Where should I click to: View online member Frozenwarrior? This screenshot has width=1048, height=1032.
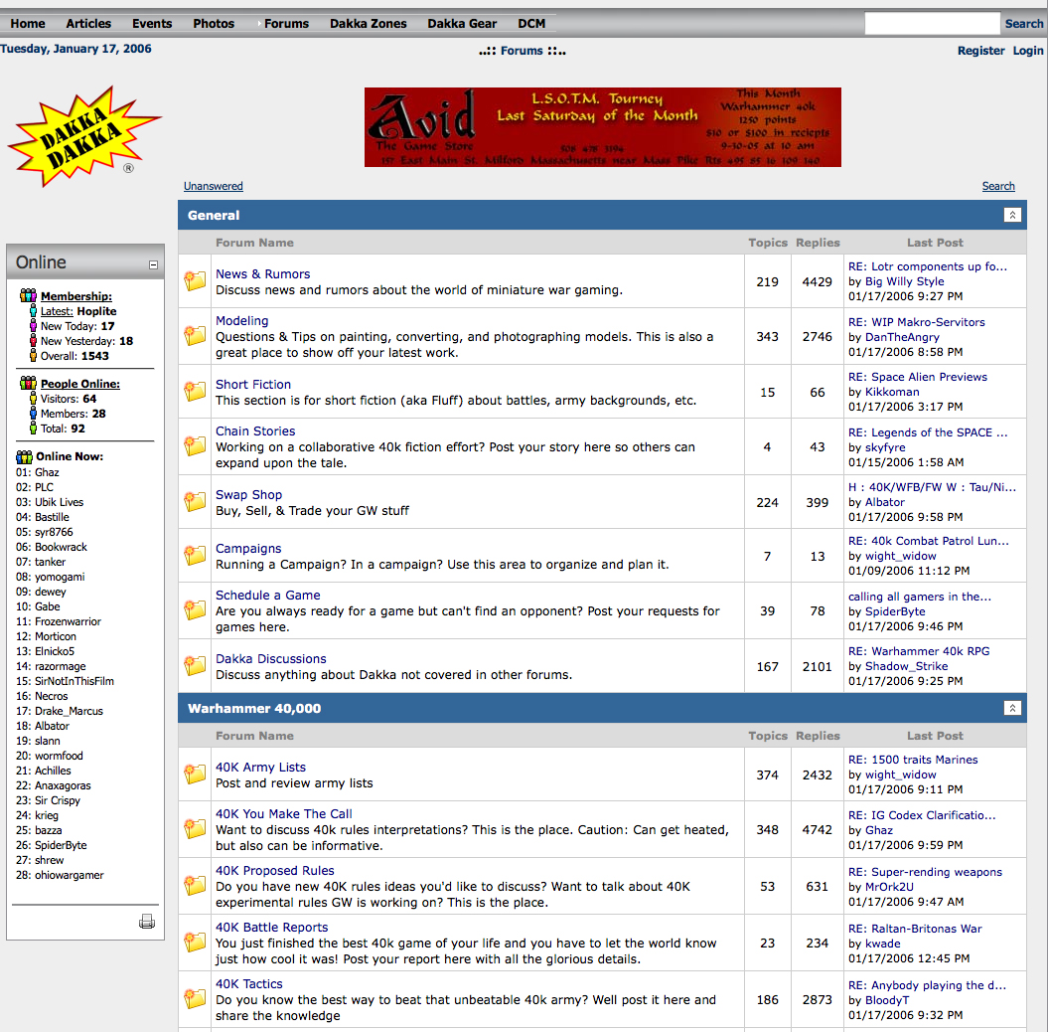coord(68,621)
